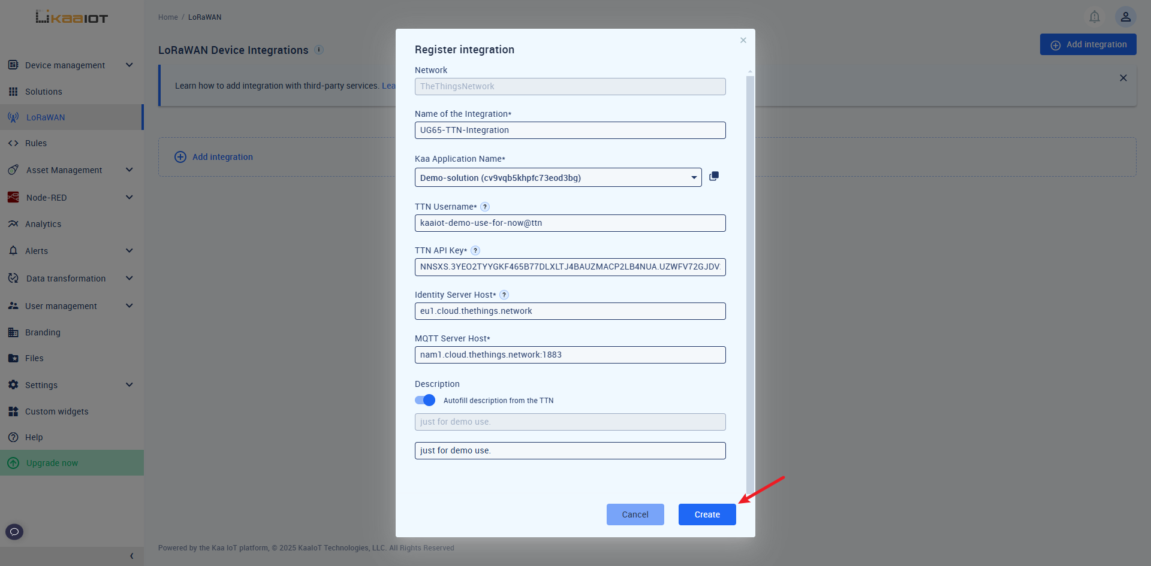The width and height of the screenshot is (1151, 566).
Task: Click editable description field below autofill
Action: [570, 450]
